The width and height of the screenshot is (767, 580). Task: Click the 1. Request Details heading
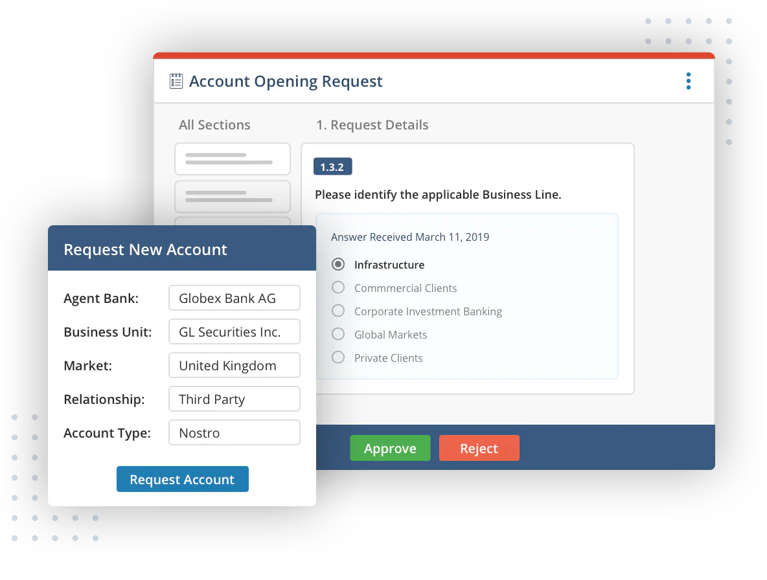pos(372,125)
